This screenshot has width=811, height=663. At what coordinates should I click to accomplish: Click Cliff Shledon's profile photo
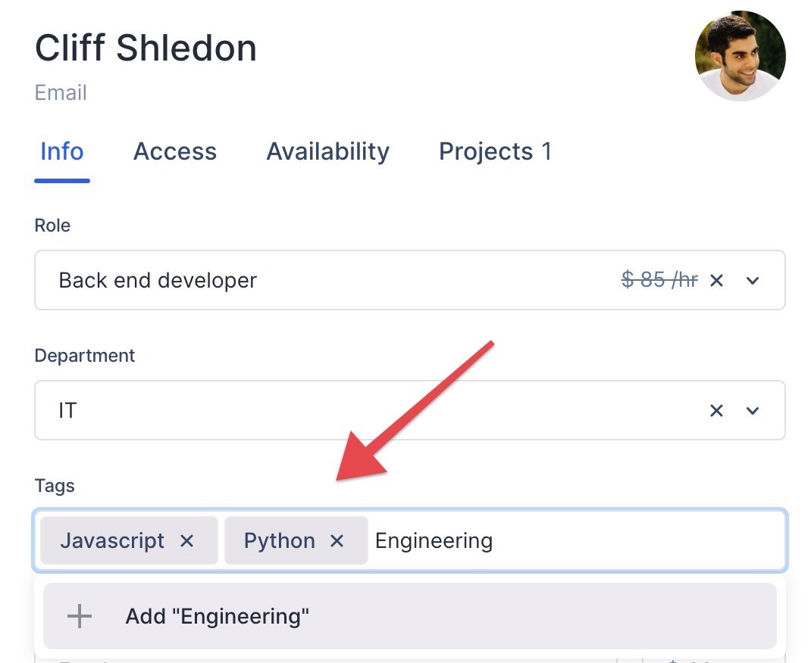[740, 56]
